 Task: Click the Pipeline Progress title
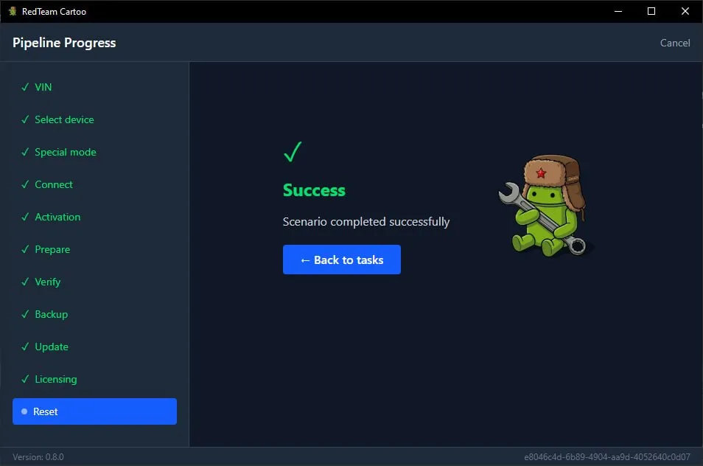click(64, 43)
